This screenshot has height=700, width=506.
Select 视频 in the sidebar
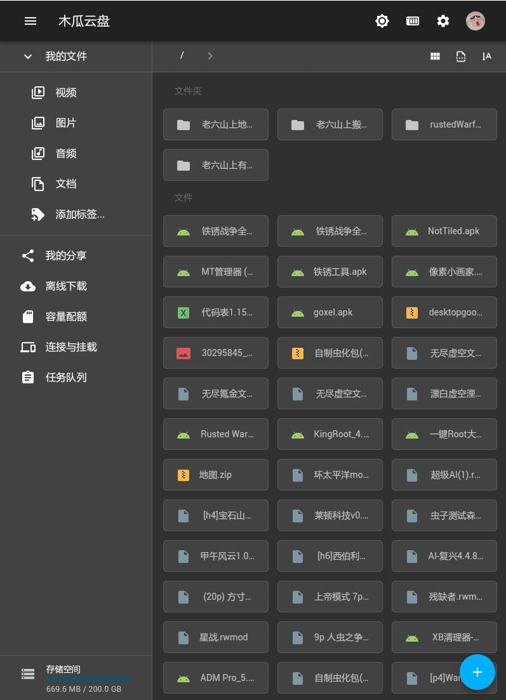point(65,93)
